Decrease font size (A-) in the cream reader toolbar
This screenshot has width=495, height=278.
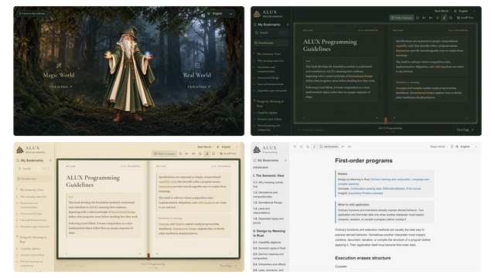187,154
